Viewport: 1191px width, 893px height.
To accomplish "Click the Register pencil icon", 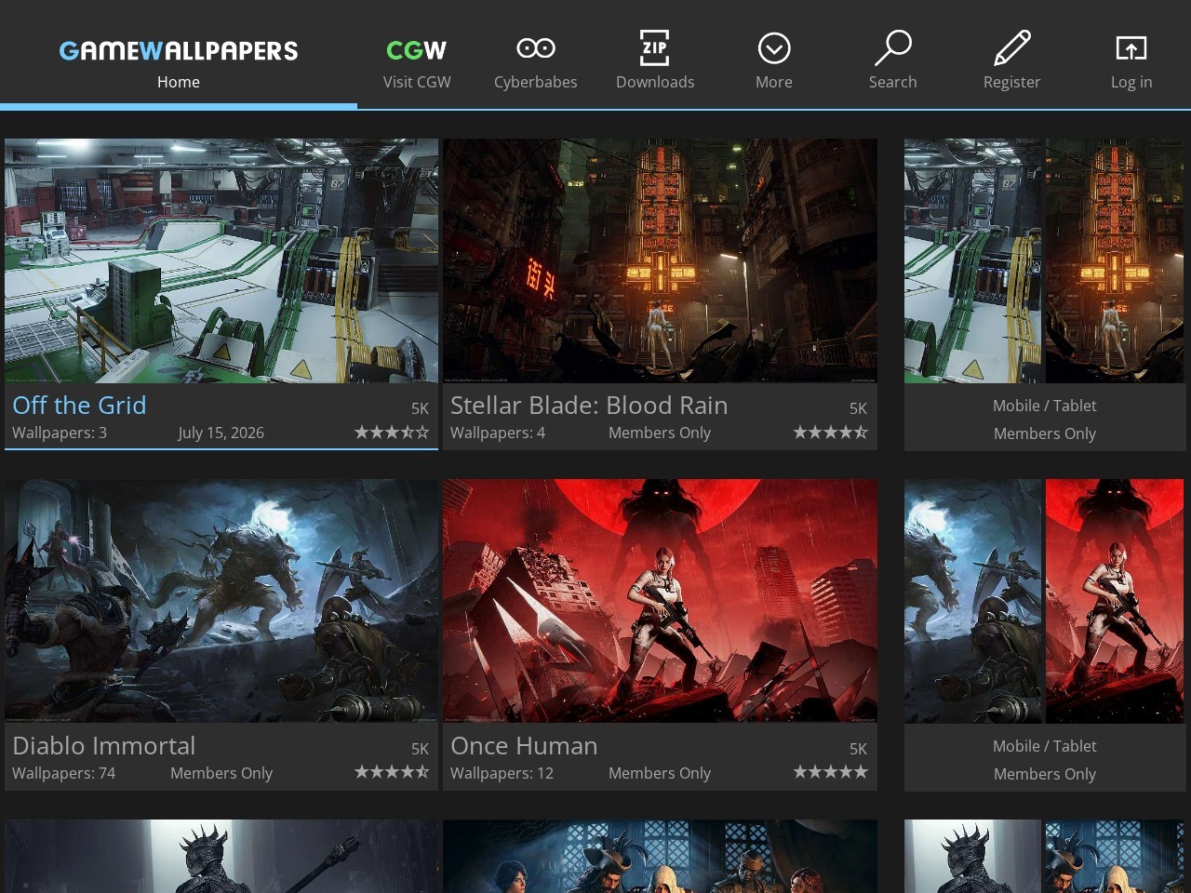I will coord(1012,47).
